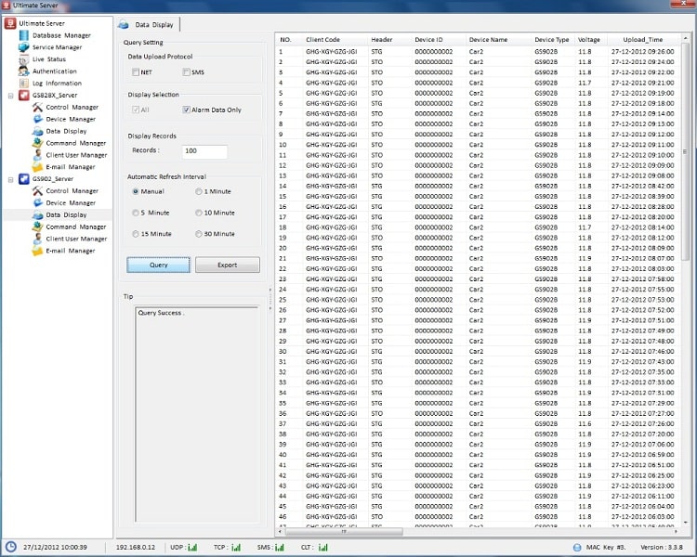Open Log Information in the sidebar

(57, 84)
